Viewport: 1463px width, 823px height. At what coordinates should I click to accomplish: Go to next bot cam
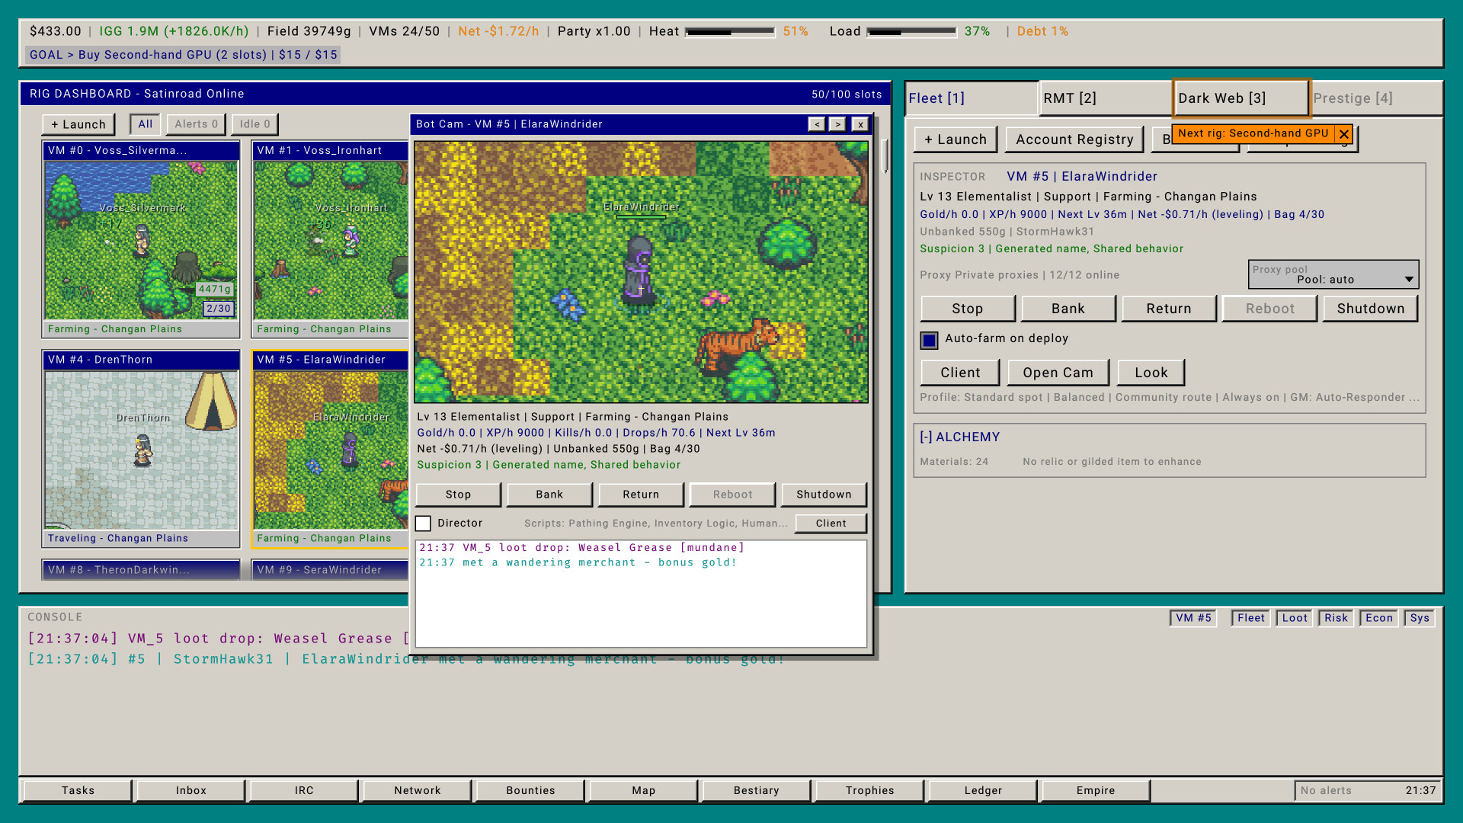click(x=837, y=124)
